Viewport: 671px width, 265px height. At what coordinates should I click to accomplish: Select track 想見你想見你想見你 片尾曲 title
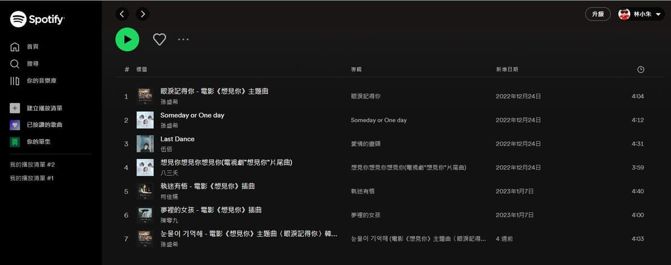[226, 163]
